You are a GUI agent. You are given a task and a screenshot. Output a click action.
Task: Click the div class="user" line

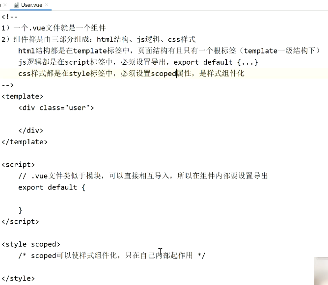pos(56,107)
